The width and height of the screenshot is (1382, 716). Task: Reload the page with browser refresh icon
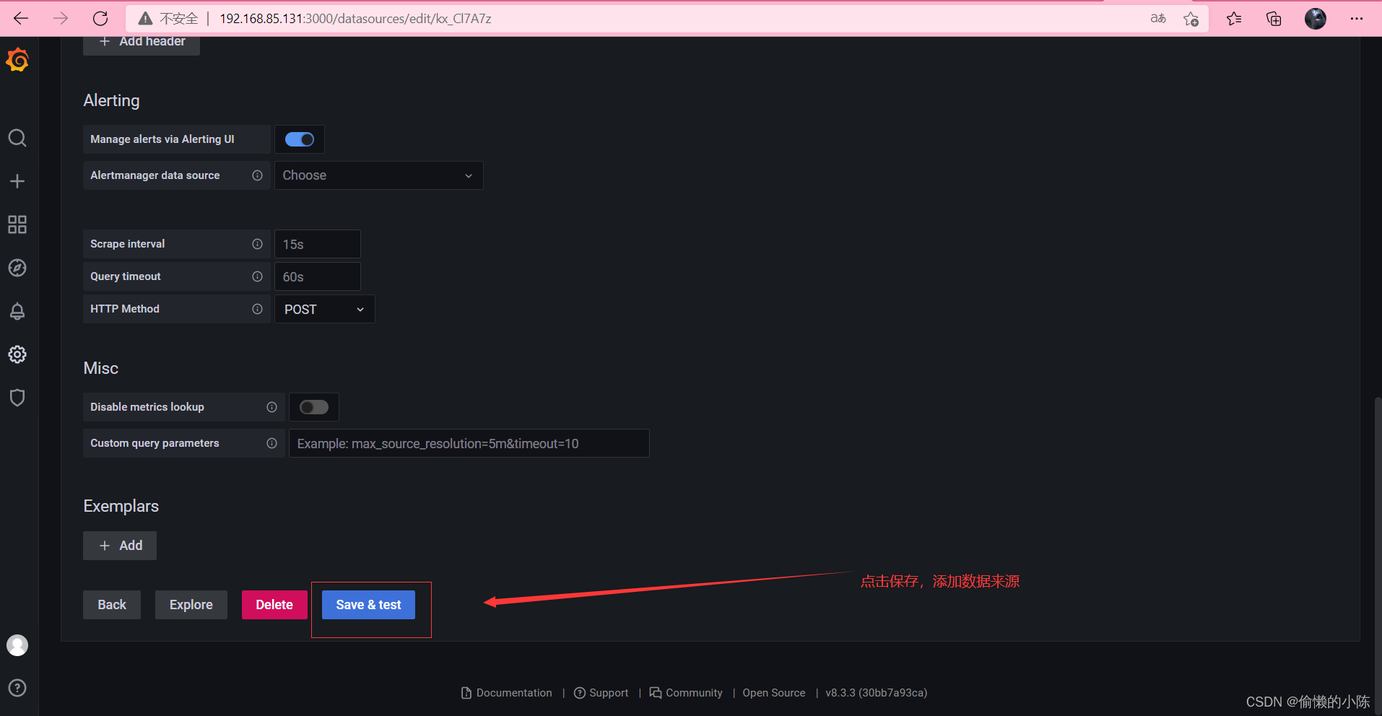pos(100,19)
